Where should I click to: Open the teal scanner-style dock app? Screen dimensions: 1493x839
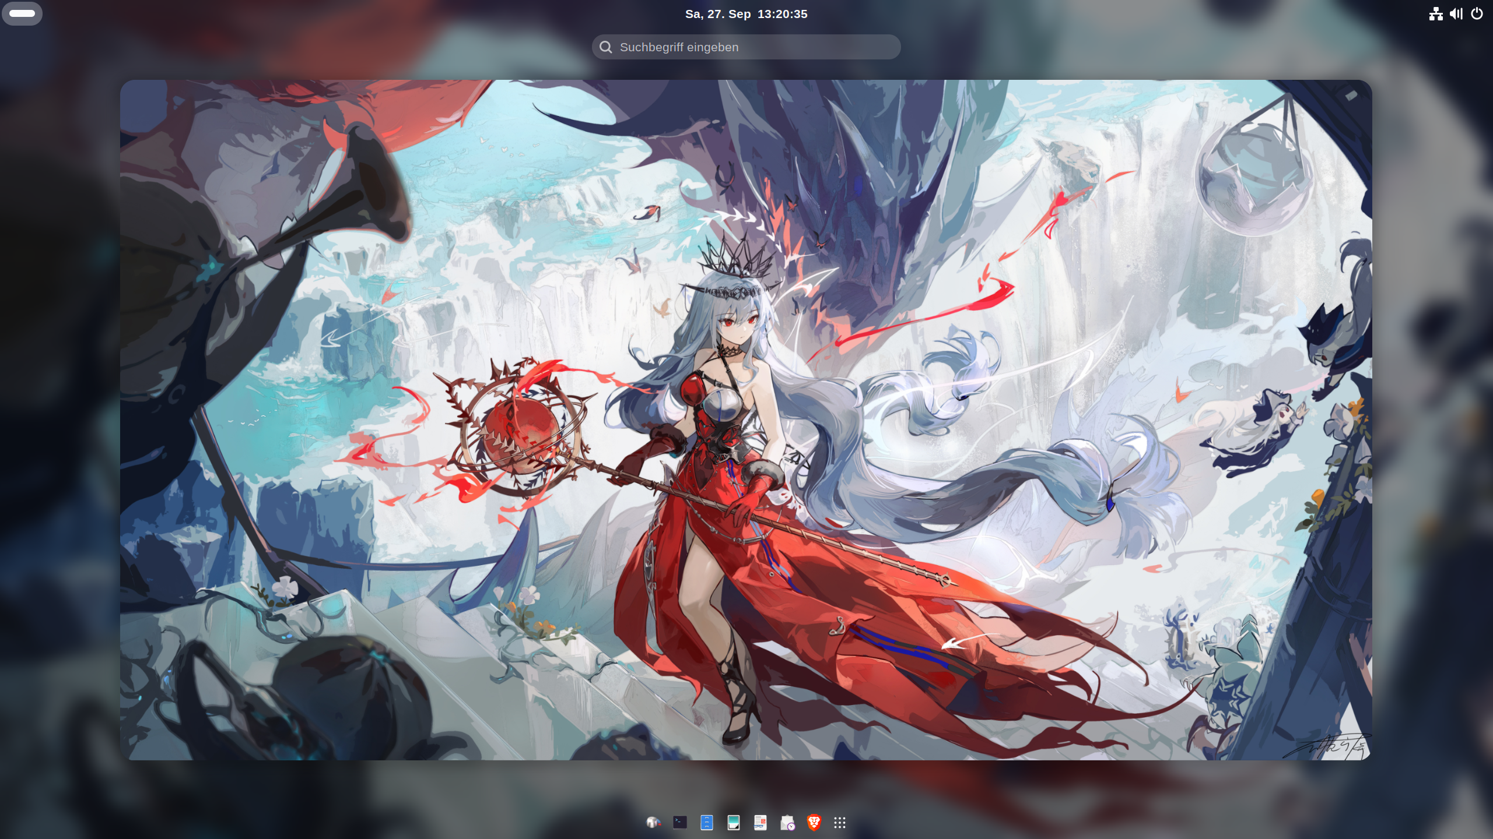coord(733,822)
